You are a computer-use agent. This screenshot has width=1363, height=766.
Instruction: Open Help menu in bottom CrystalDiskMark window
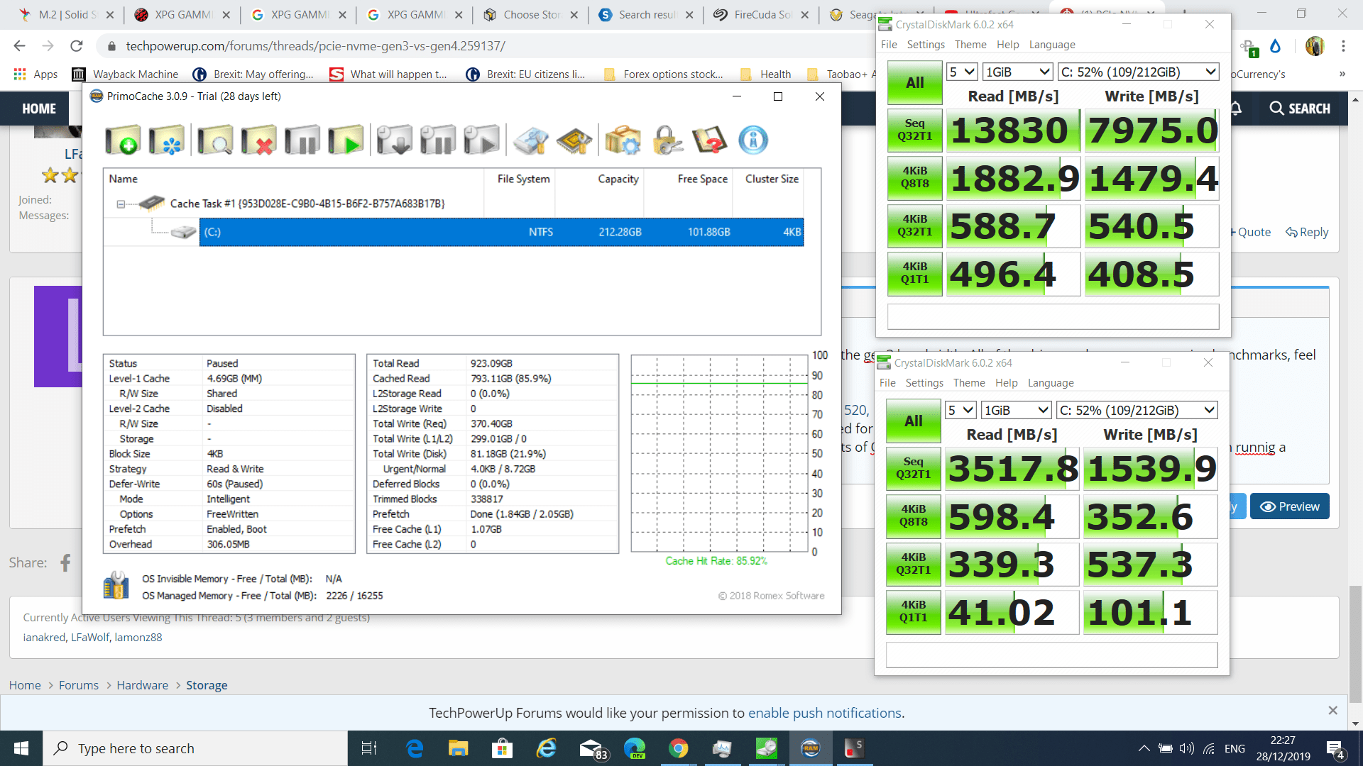point(1006,383)
